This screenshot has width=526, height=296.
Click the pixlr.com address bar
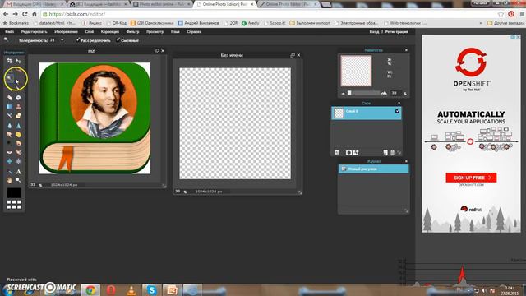coord(269,14)
